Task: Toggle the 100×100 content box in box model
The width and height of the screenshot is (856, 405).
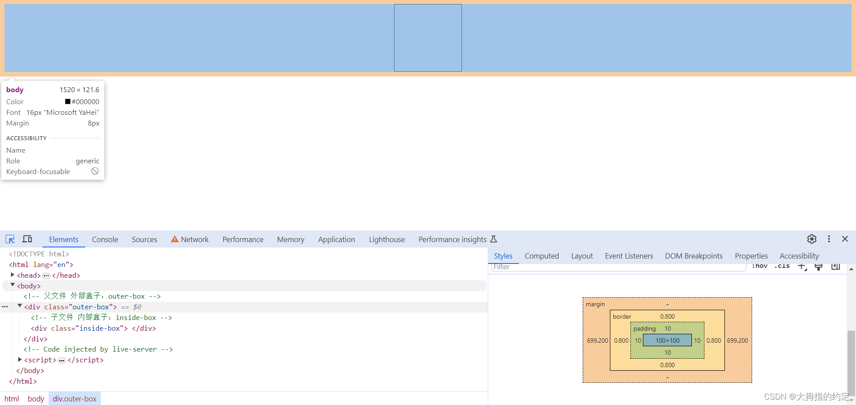Action: [x=667, y=340]
